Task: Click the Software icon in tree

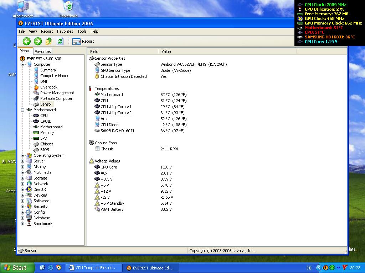Action: (29, 201)
